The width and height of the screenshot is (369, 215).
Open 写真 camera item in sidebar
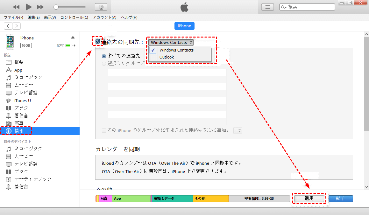pyautogui.click(x=19, y=123)
